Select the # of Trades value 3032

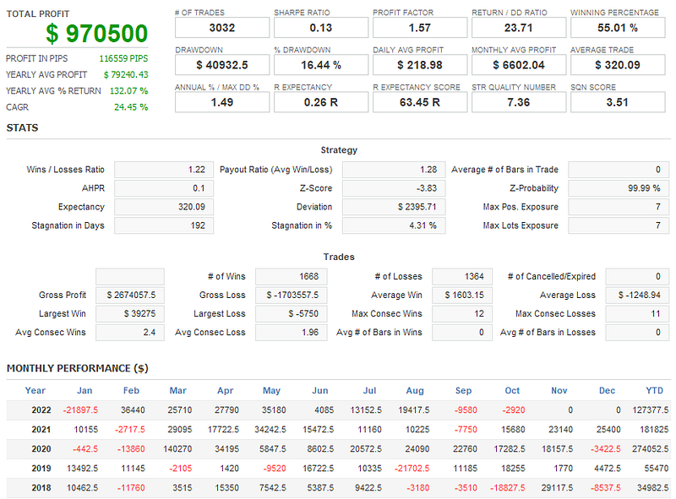222,28
